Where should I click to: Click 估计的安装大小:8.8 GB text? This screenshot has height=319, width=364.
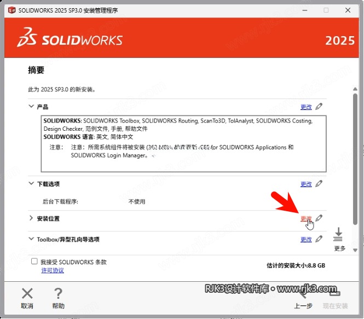(x=296, y=265)
